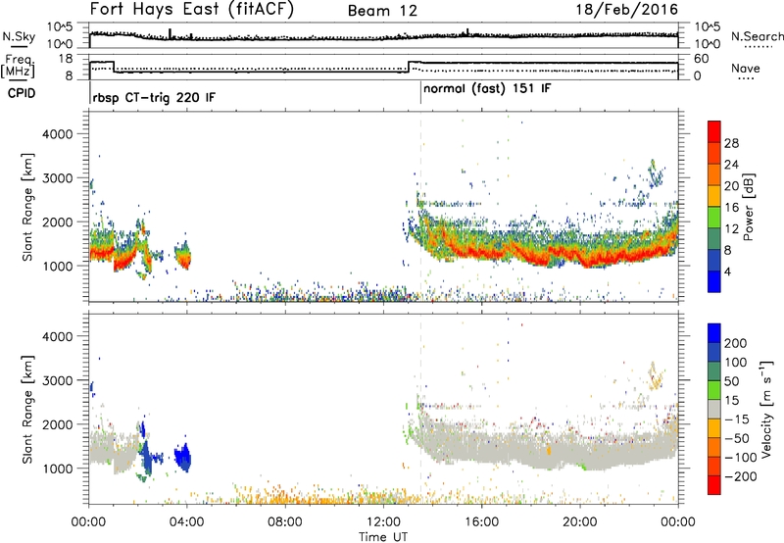Image resolution: width=784 pixels, height=543 pixels.
Task: Click the right '10^0' noise axis tick
Action: tap(708, 44)
